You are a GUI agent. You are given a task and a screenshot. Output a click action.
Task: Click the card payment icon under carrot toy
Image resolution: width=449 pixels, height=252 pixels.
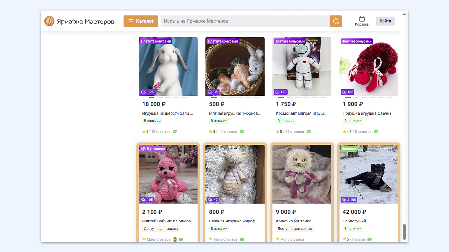coord(242,132)
